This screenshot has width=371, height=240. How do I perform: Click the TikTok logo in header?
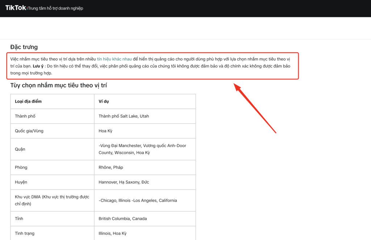[x=16, y=8]
